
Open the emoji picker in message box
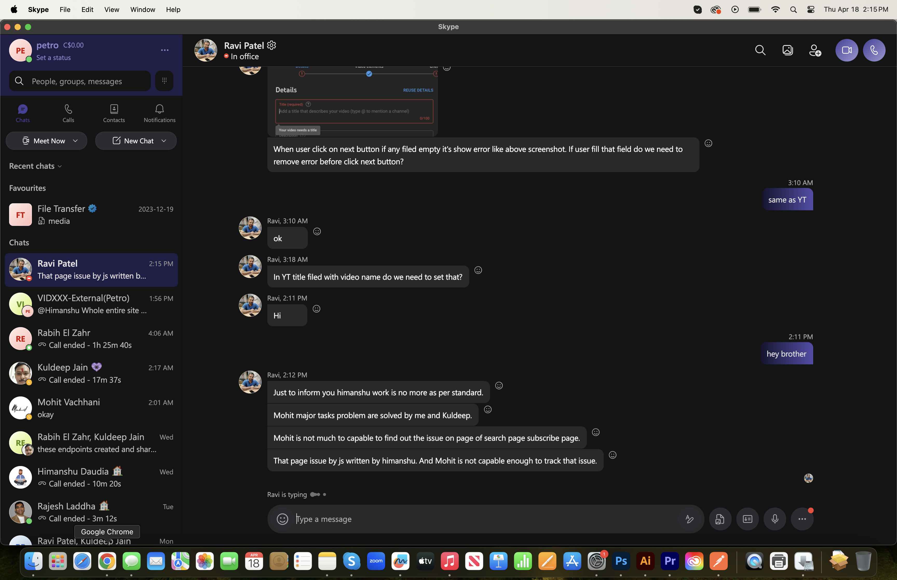pos(282,519)
